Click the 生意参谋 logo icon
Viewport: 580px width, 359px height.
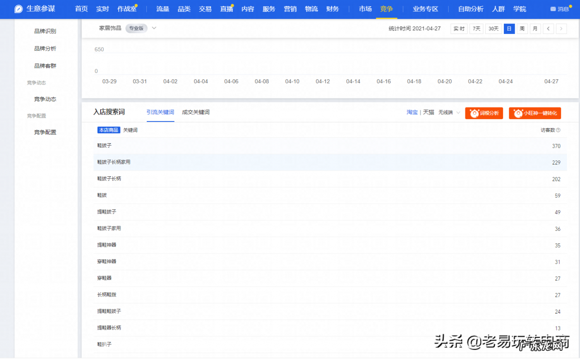pos(18,9)
